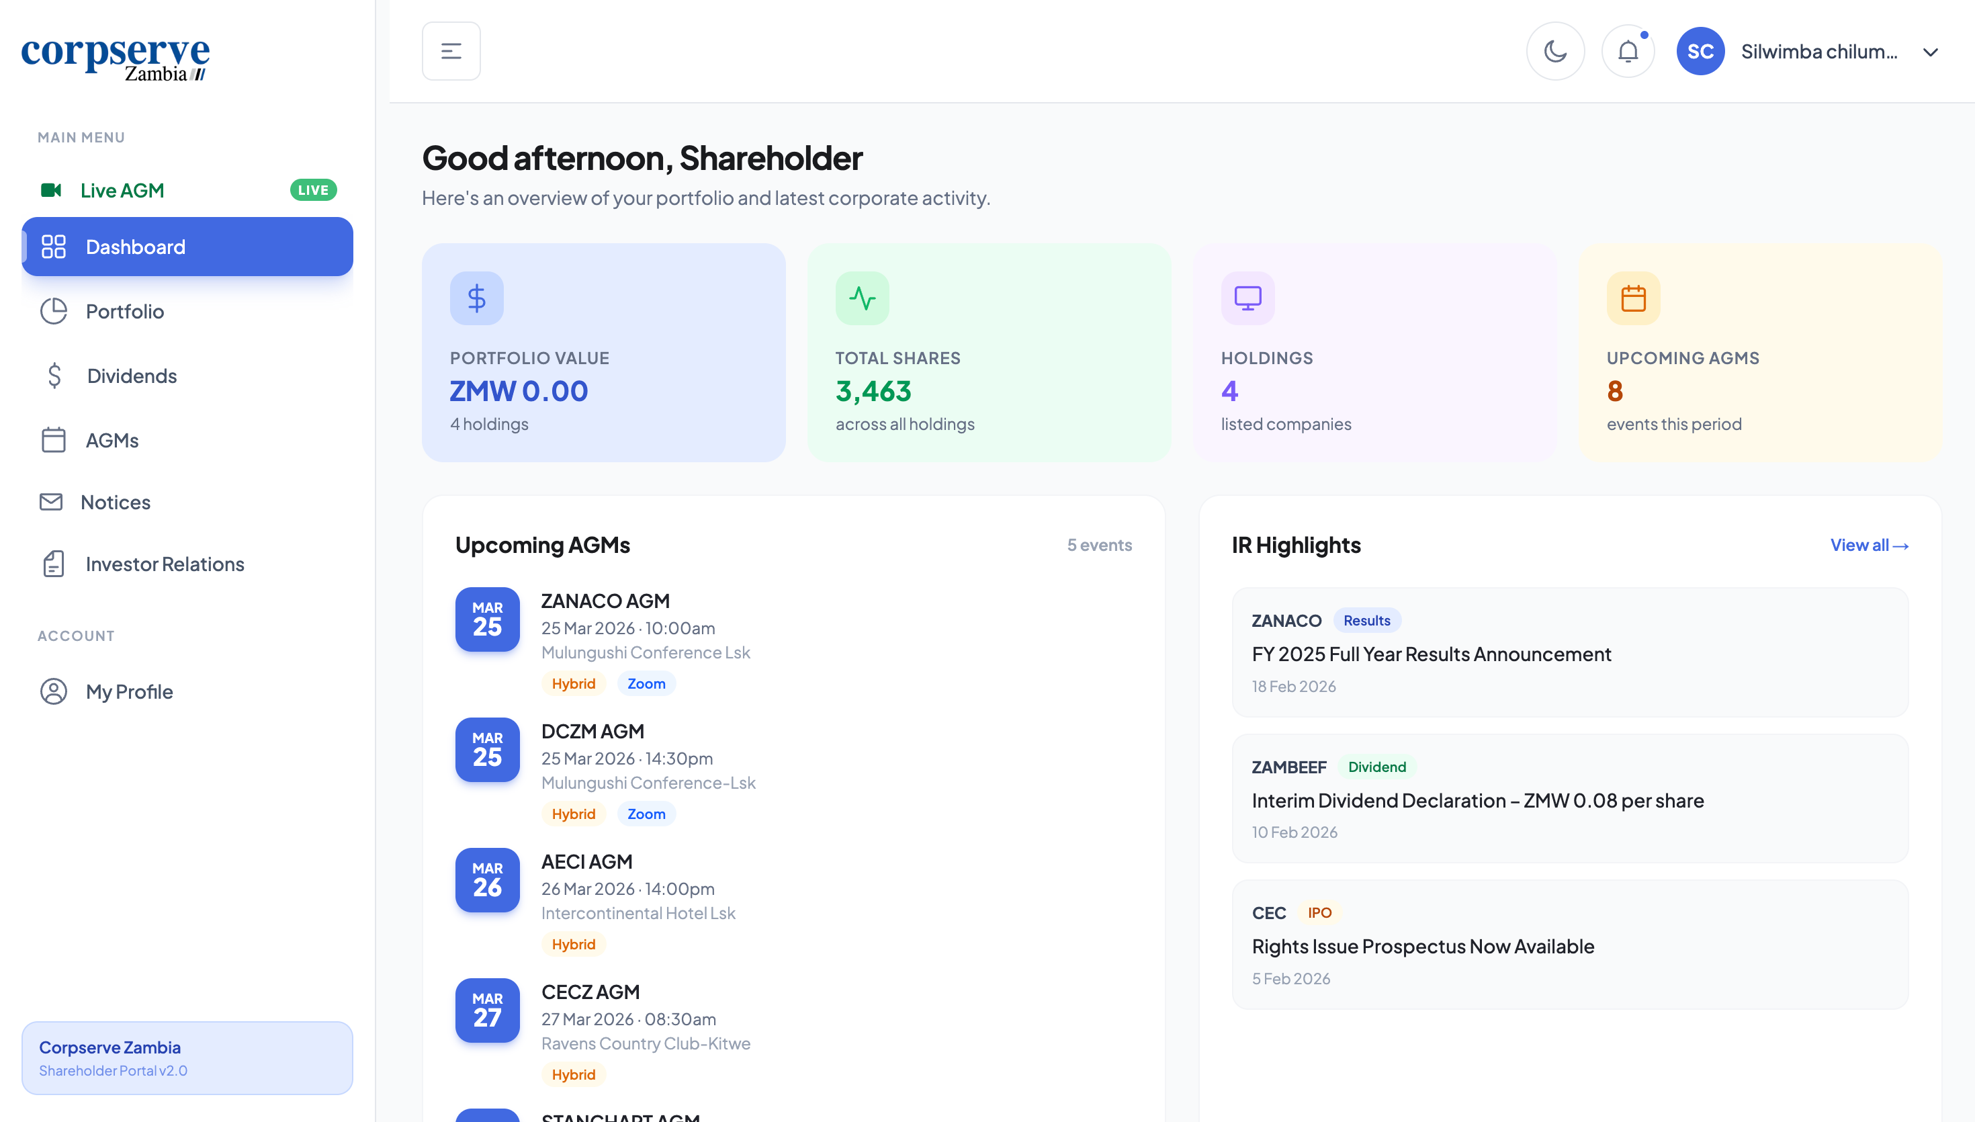Select the Corpserve Zambia portal card
Viewport: 1975px width, 1122px height.
coord(187,1057)
